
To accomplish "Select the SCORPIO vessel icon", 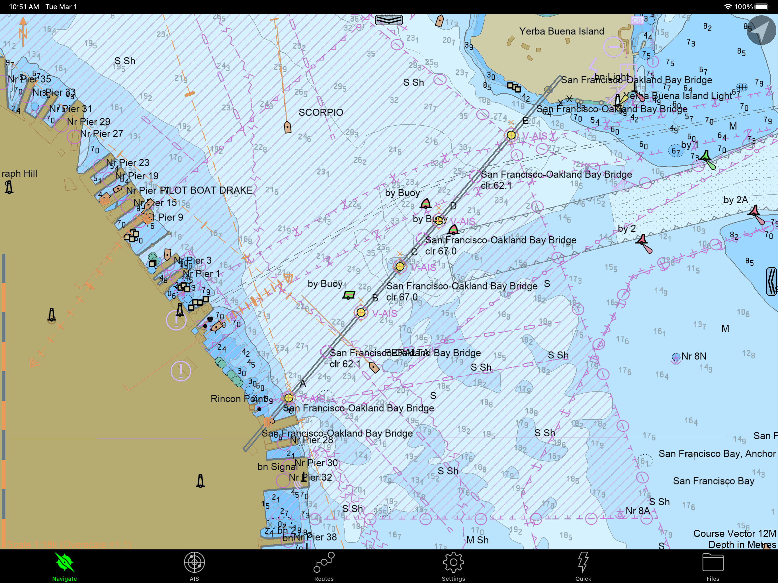I will (288, 127).
